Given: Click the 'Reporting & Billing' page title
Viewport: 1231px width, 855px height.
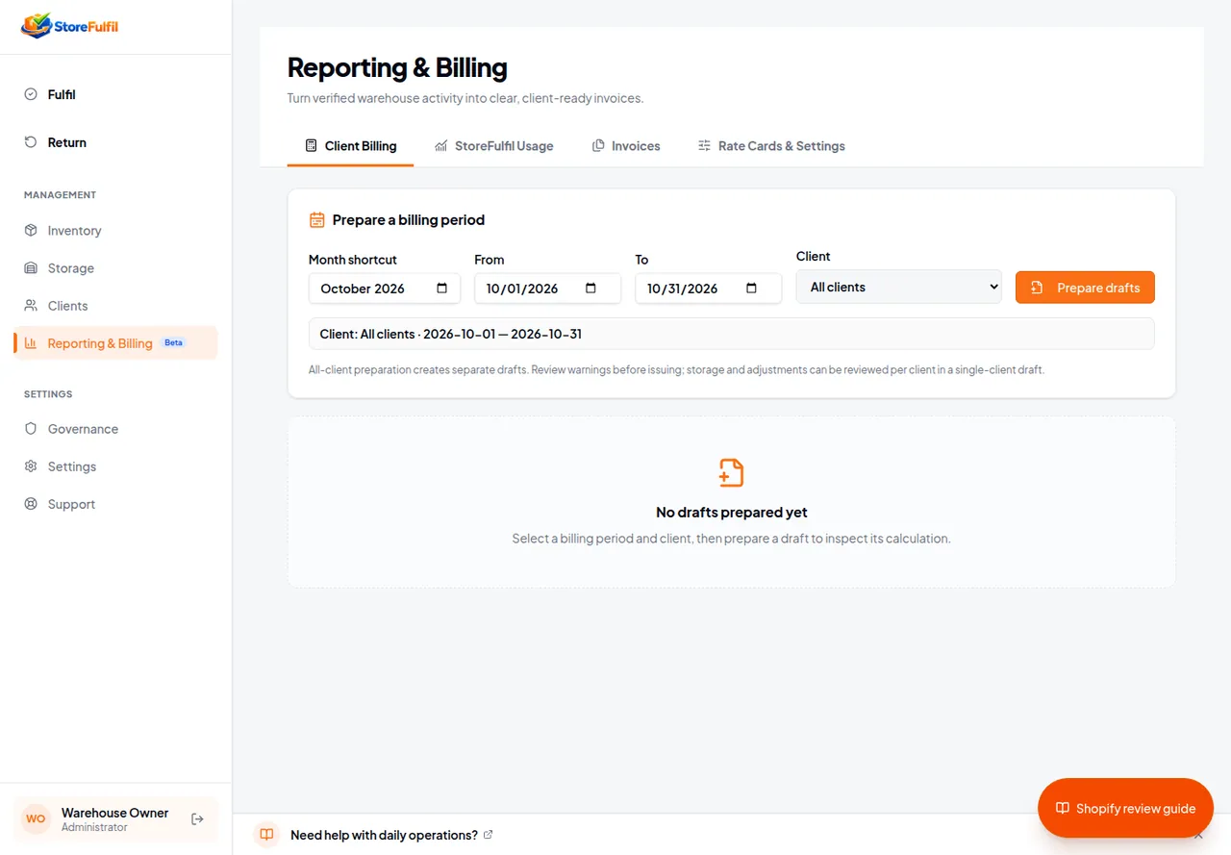Looking at the screenshot, I should point(397,67).
